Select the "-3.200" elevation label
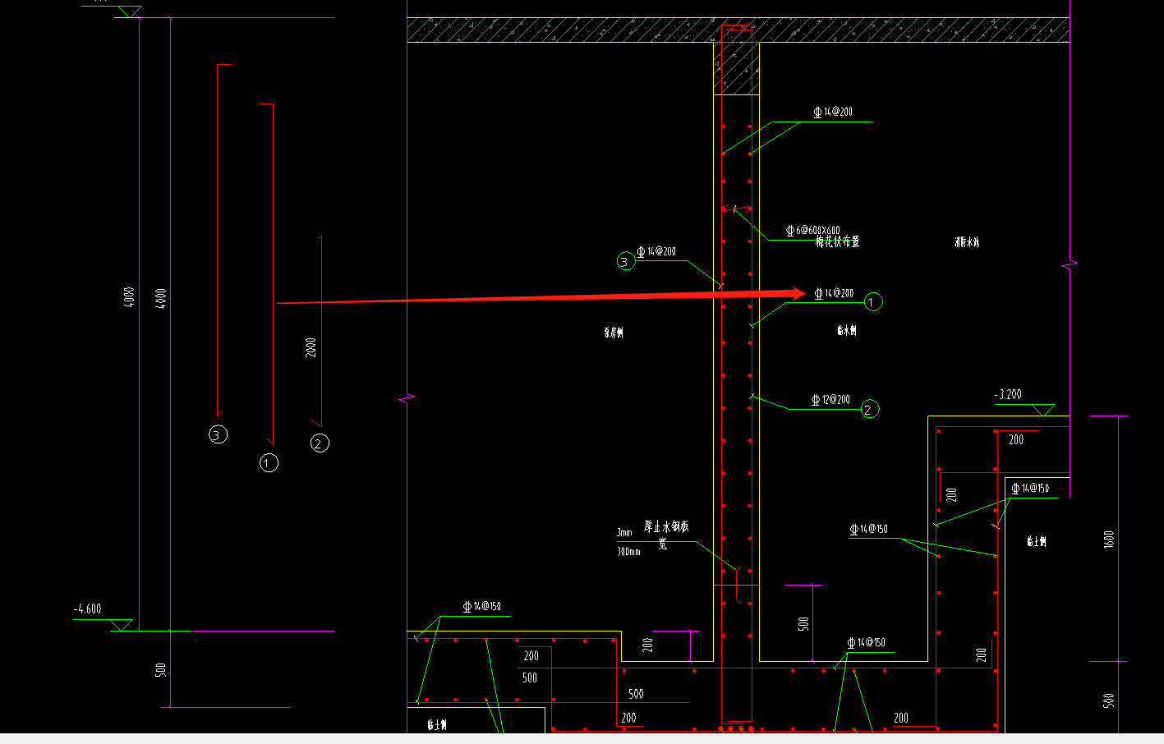 coord(1008,395)
